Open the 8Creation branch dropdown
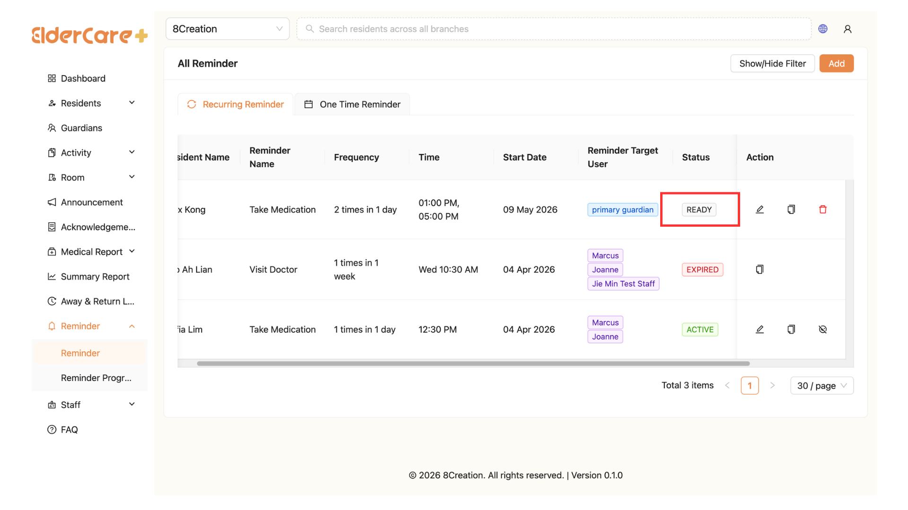 [x=227, y=29]
